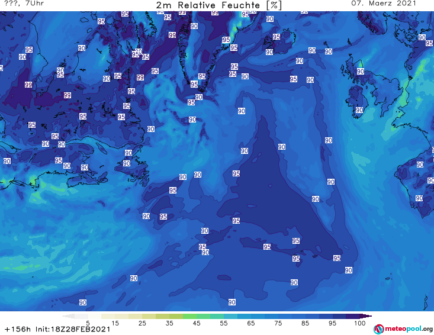Image resolution: width=434 pixels, height=335 pixels.
Task: Click the '???, 7Uhr' time label
Action: pos(24,4)
